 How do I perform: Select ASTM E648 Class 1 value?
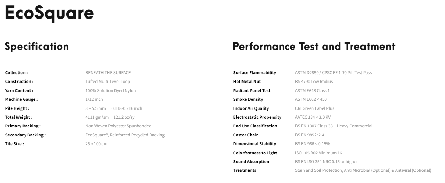click(312, 91)
